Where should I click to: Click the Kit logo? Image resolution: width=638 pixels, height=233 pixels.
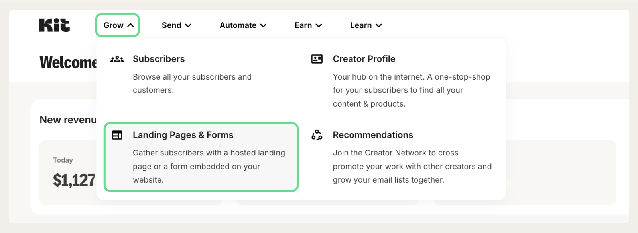click(55, 25)
